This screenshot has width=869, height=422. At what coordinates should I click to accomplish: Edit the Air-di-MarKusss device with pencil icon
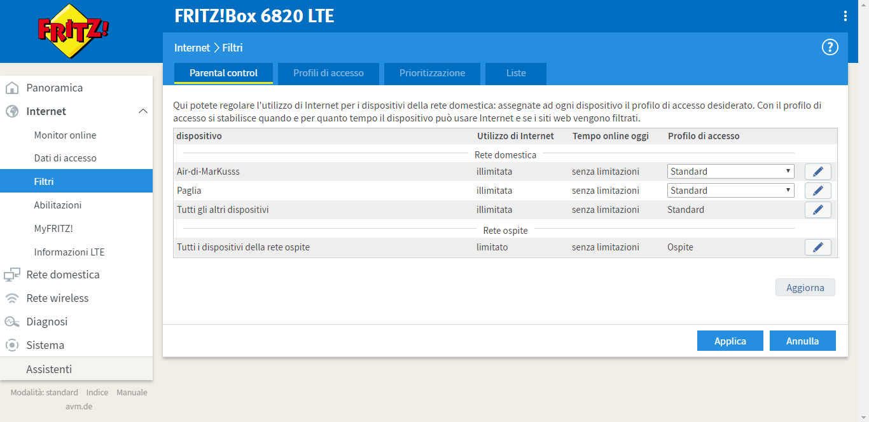pyautogui.click(x=817, y=172)
